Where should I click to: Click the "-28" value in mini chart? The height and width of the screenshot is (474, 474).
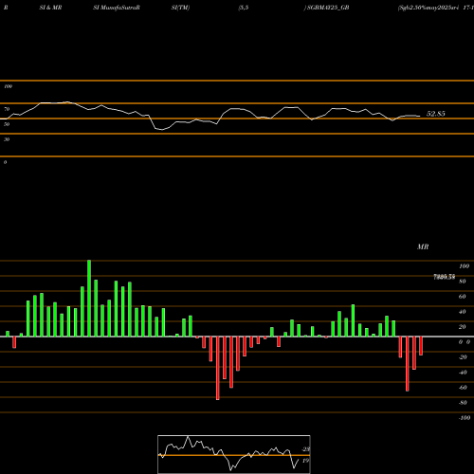click(305, 449)
